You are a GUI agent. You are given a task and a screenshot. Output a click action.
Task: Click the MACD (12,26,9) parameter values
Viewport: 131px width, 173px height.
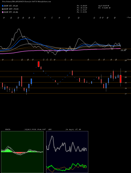35,129
